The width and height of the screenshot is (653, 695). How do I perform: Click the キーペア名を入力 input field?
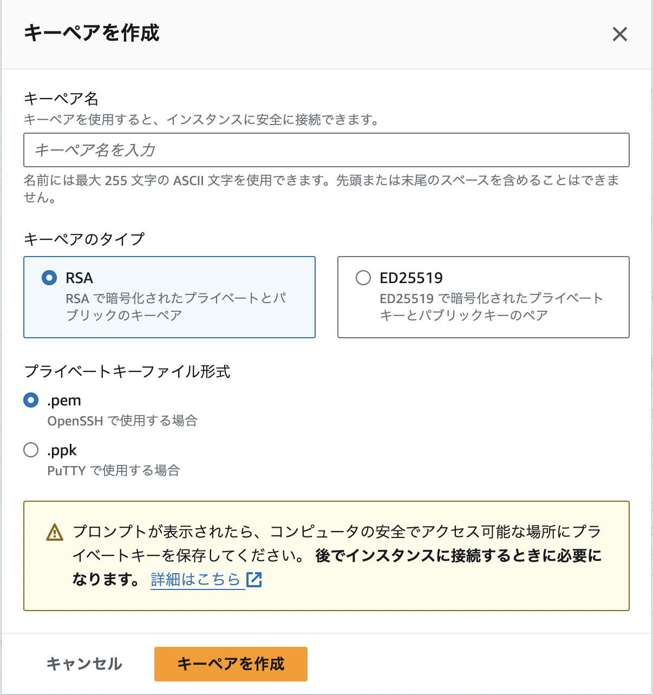[325, 150]
